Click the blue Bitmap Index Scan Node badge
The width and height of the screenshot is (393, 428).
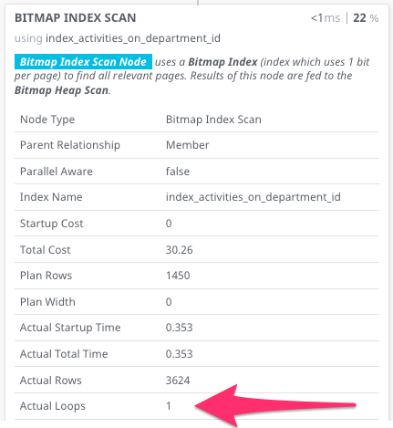(83, 62)
